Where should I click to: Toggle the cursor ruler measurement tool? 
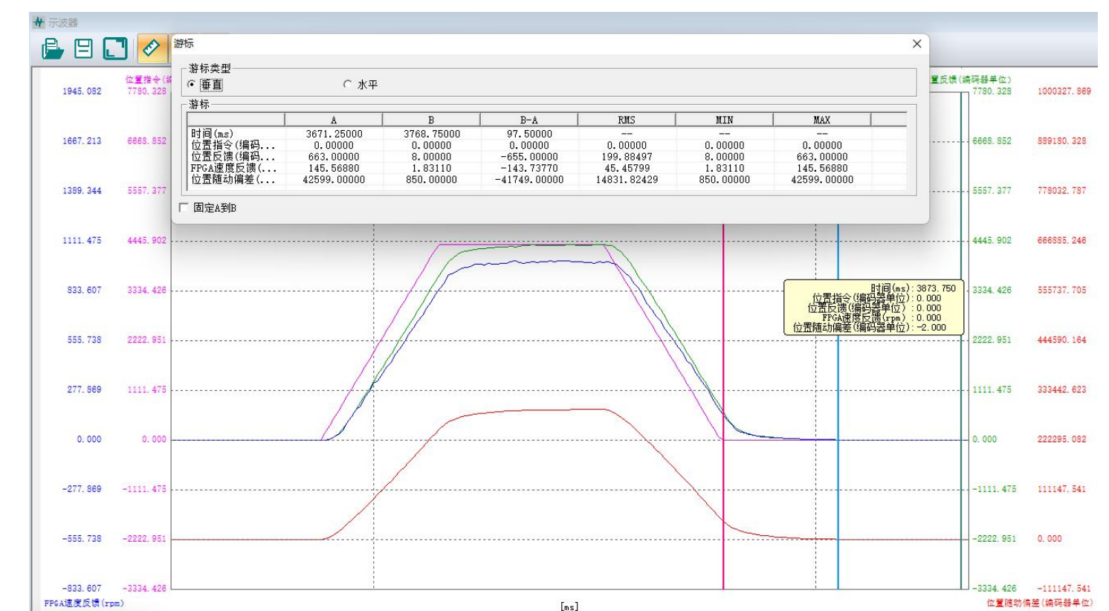coord(151,49)
